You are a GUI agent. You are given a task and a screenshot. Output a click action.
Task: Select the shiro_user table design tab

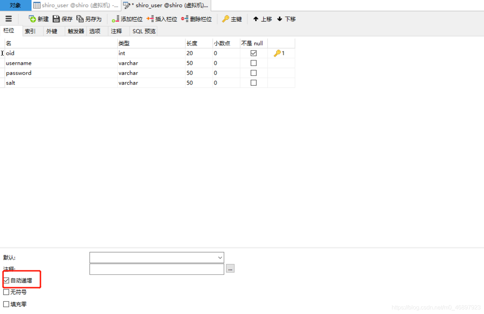click(x=166, y=5)
